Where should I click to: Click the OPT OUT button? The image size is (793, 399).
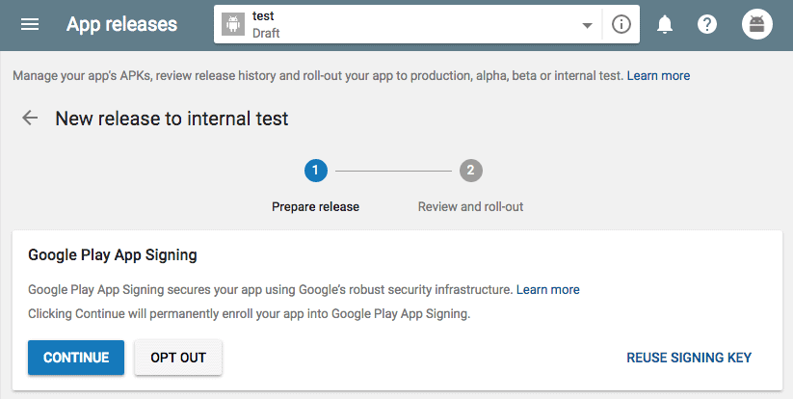(x=178, y=358)
